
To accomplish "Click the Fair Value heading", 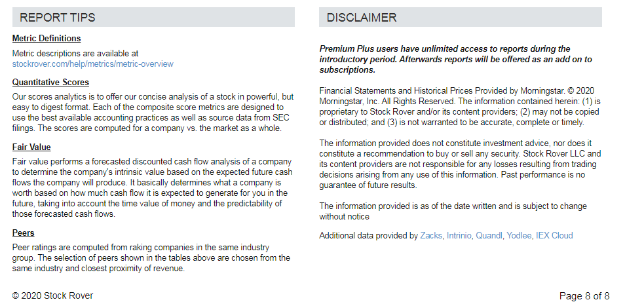I will [31, 147].
